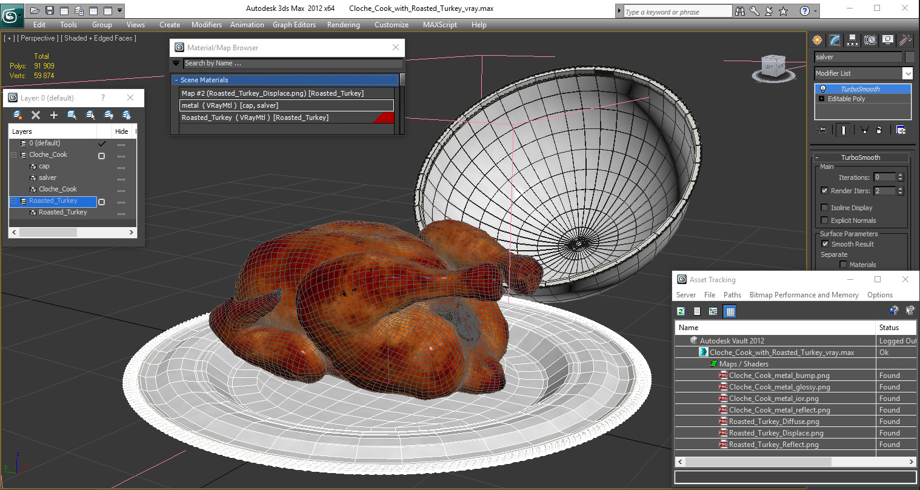Click Tree View icon in Asset Tracking

click(713, 311)
